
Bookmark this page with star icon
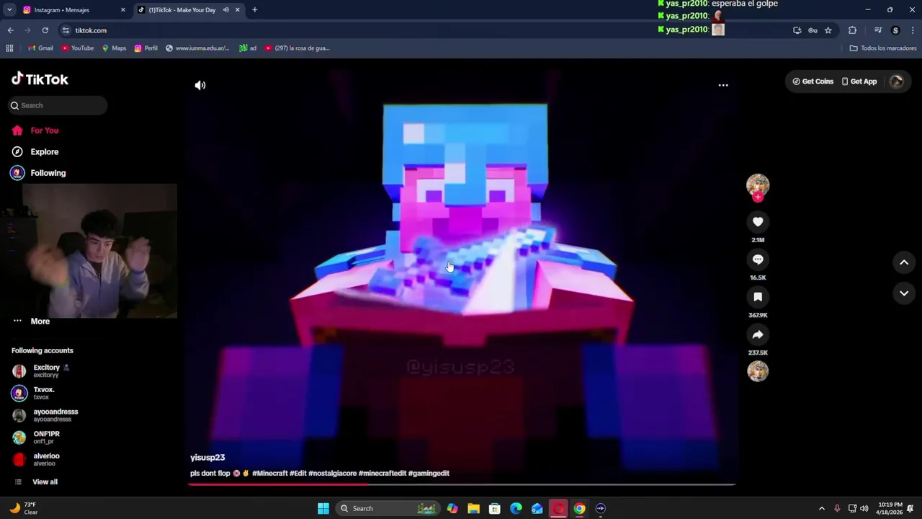tap(828, 30)
